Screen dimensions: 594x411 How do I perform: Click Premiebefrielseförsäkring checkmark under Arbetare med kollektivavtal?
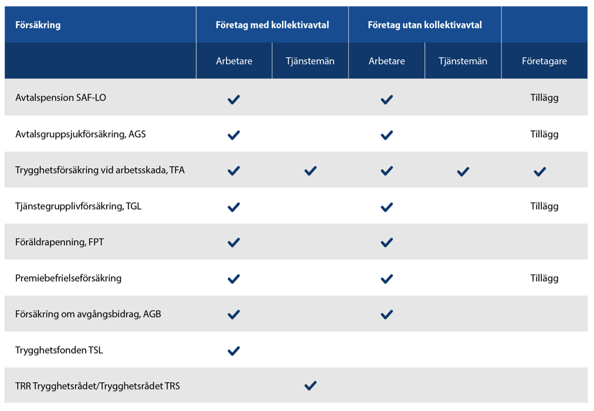click(x=233, y=278)
